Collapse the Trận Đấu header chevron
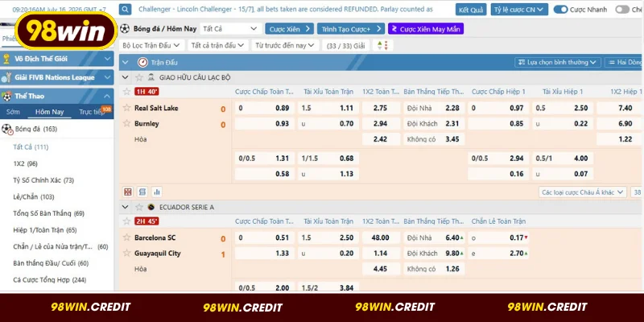Viewport: 644px width, 322px height. coord(126,63)
